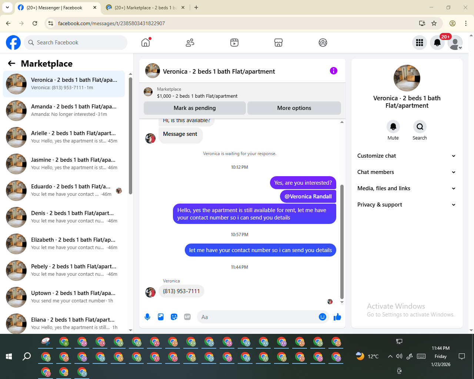Open the Windows notification center icon
Viewport: 474px width, 379px height.
(462, 356)
